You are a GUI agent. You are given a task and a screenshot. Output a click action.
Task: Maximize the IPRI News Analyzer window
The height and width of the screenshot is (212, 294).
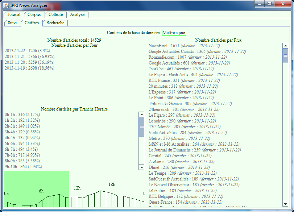(x=269, y=4)
